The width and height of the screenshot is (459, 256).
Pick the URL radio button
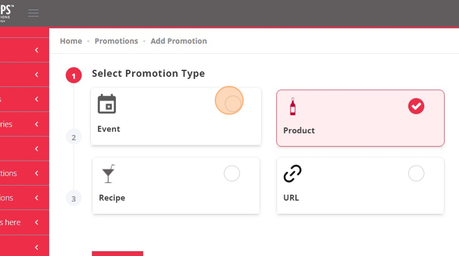click(x=416, y=174)
